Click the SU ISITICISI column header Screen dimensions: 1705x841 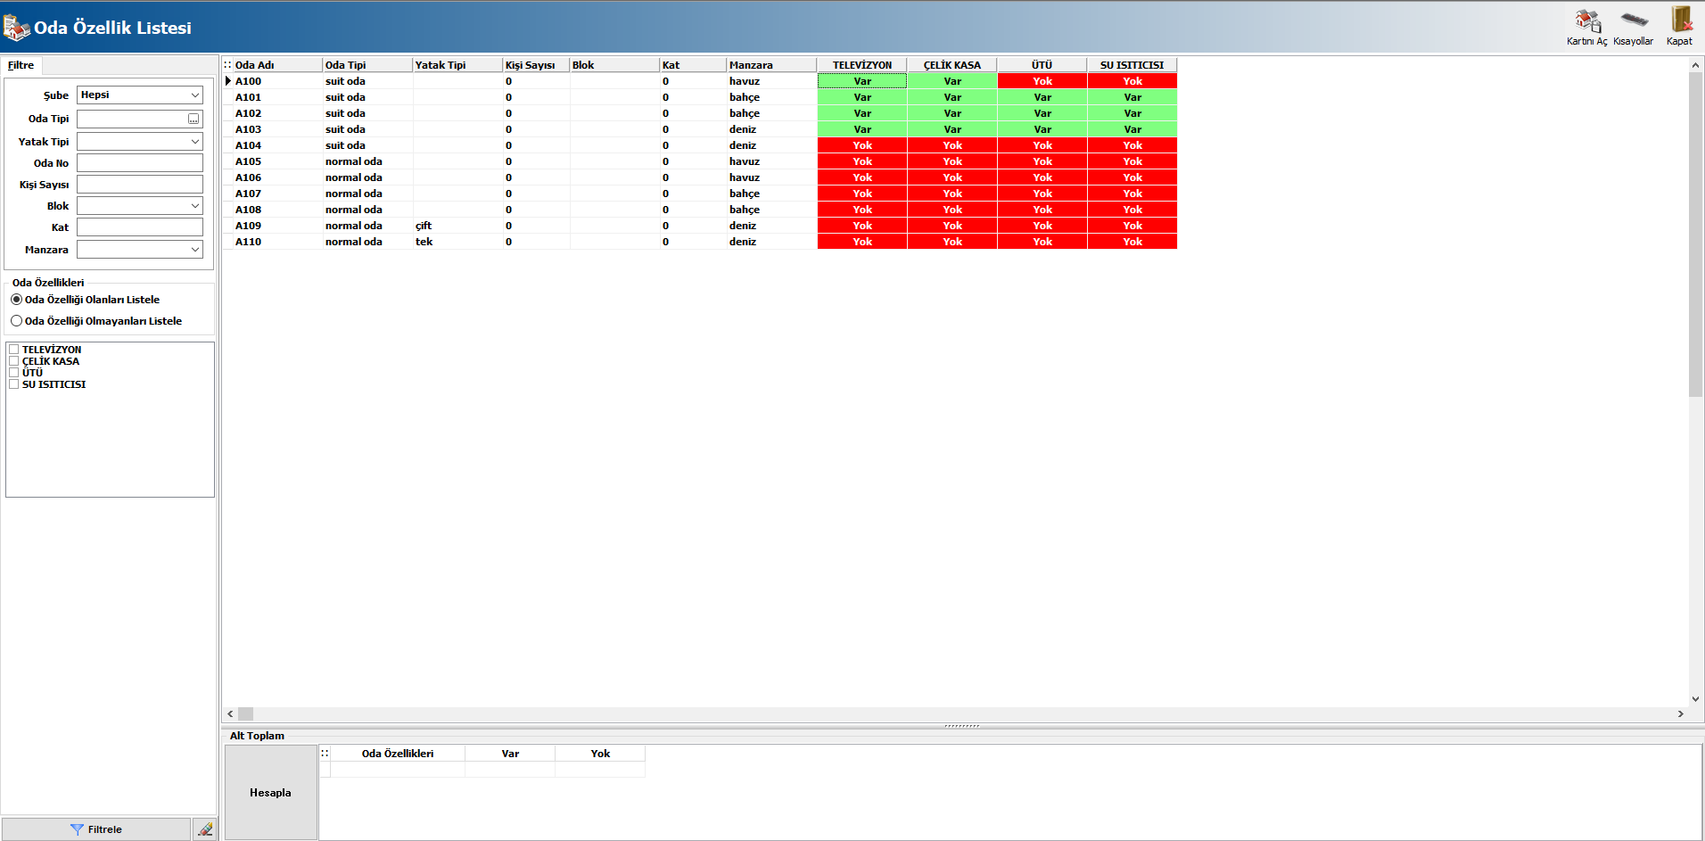[x=1133, y=65]
